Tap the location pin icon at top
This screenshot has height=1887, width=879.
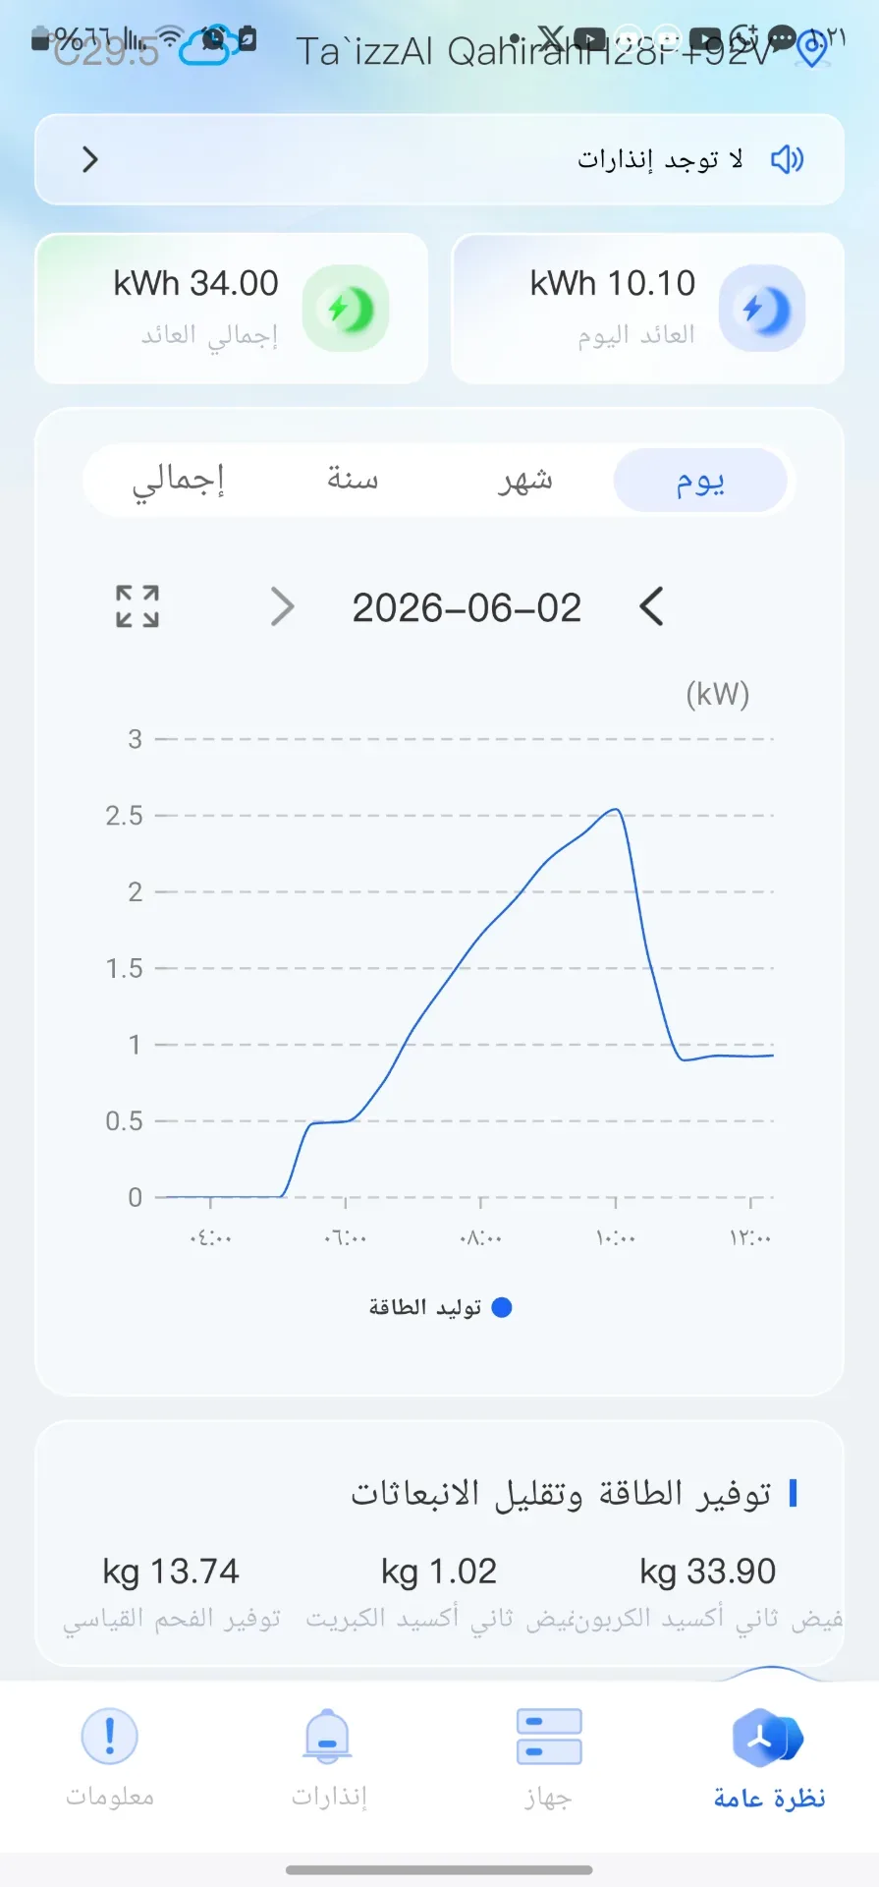(x=811, y=48)
